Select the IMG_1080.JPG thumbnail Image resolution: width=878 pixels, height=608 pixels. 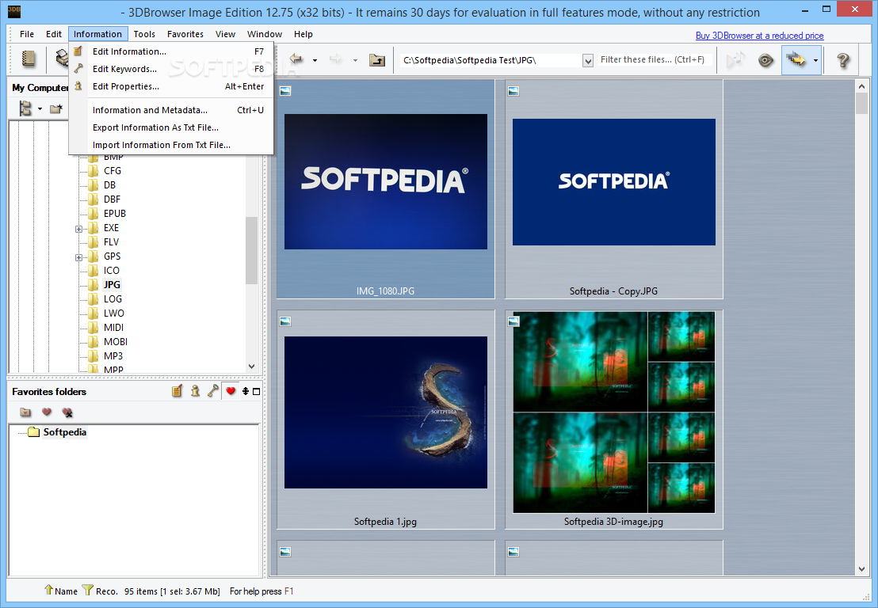(386, 189)
